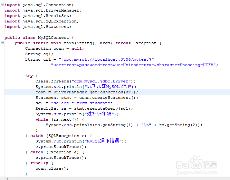Click the rs.getString(1) println line
This screenshot has height=180, width=230.
pyautogui.click(x=124, y=125)
